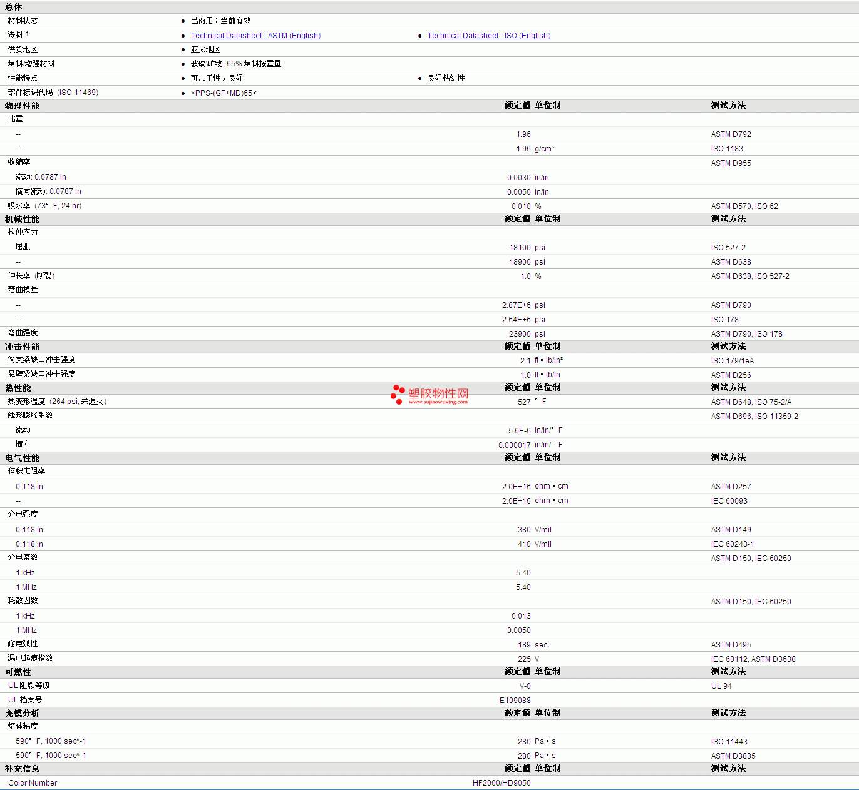859x790 pixels.
Task: Click the "物理性能" section header
Action: tap(23, 106)
